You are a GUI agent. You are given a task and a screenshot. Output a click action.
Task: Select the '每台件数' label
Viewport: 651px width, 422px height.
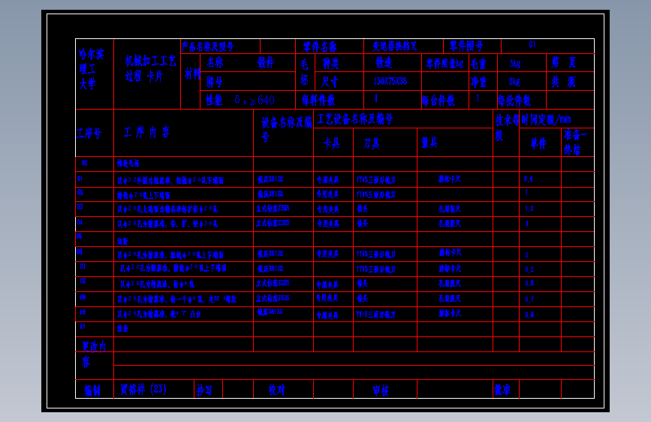coord(438,101)
